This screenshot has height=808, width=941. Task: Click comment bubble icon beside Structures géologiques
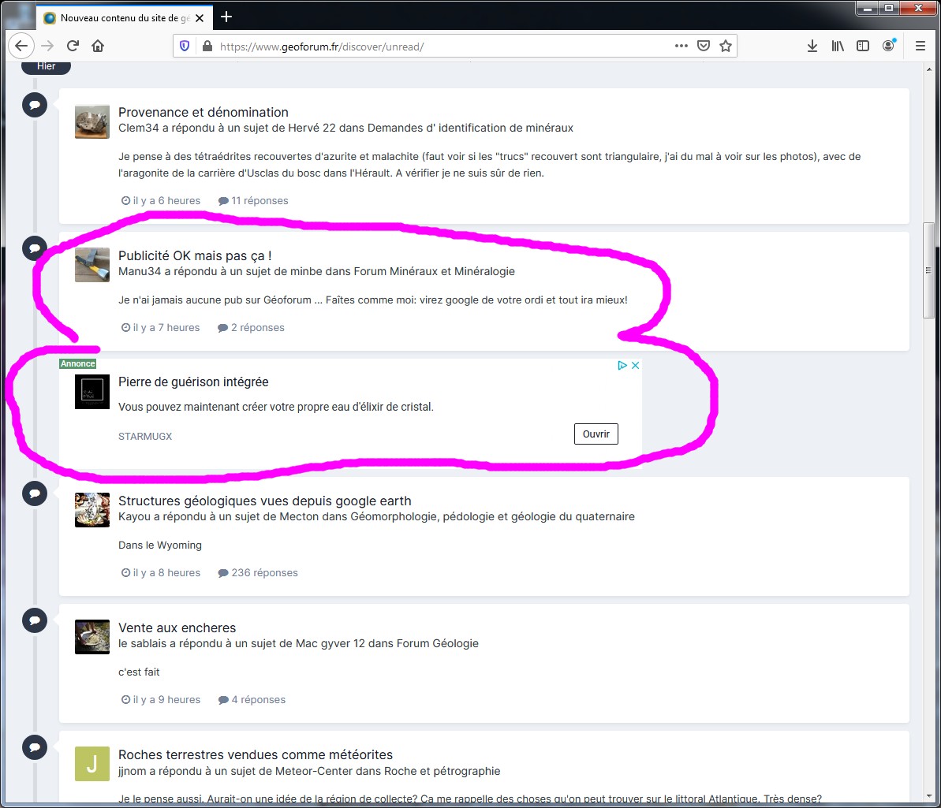coord(35,493)
